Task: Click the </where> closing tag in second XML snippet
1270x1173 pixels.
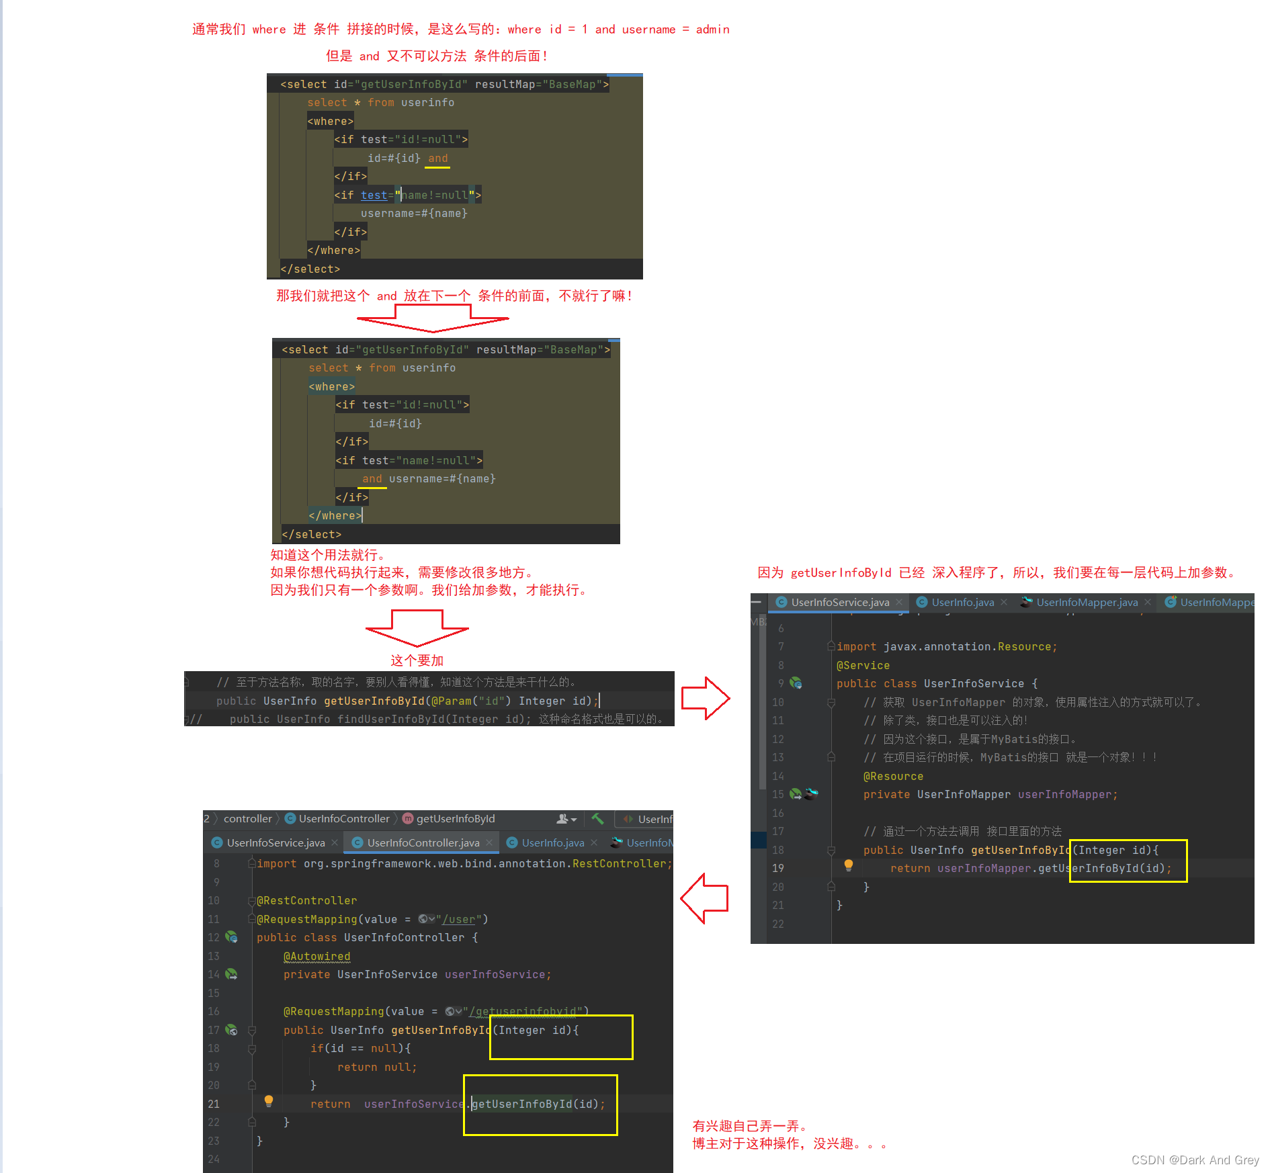Action: click(335, 515)
